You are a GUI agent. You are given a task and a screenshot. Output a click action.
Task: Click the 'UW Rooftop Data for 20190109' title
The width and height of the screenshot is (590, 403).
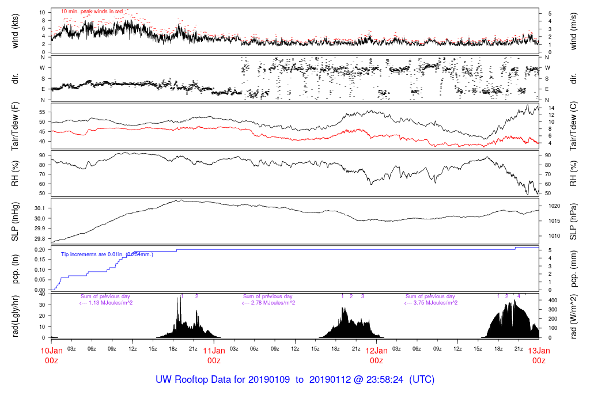click(223, 379)
